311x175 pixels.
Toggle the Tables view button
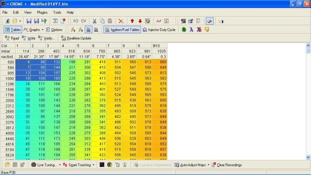click(13, 30)
